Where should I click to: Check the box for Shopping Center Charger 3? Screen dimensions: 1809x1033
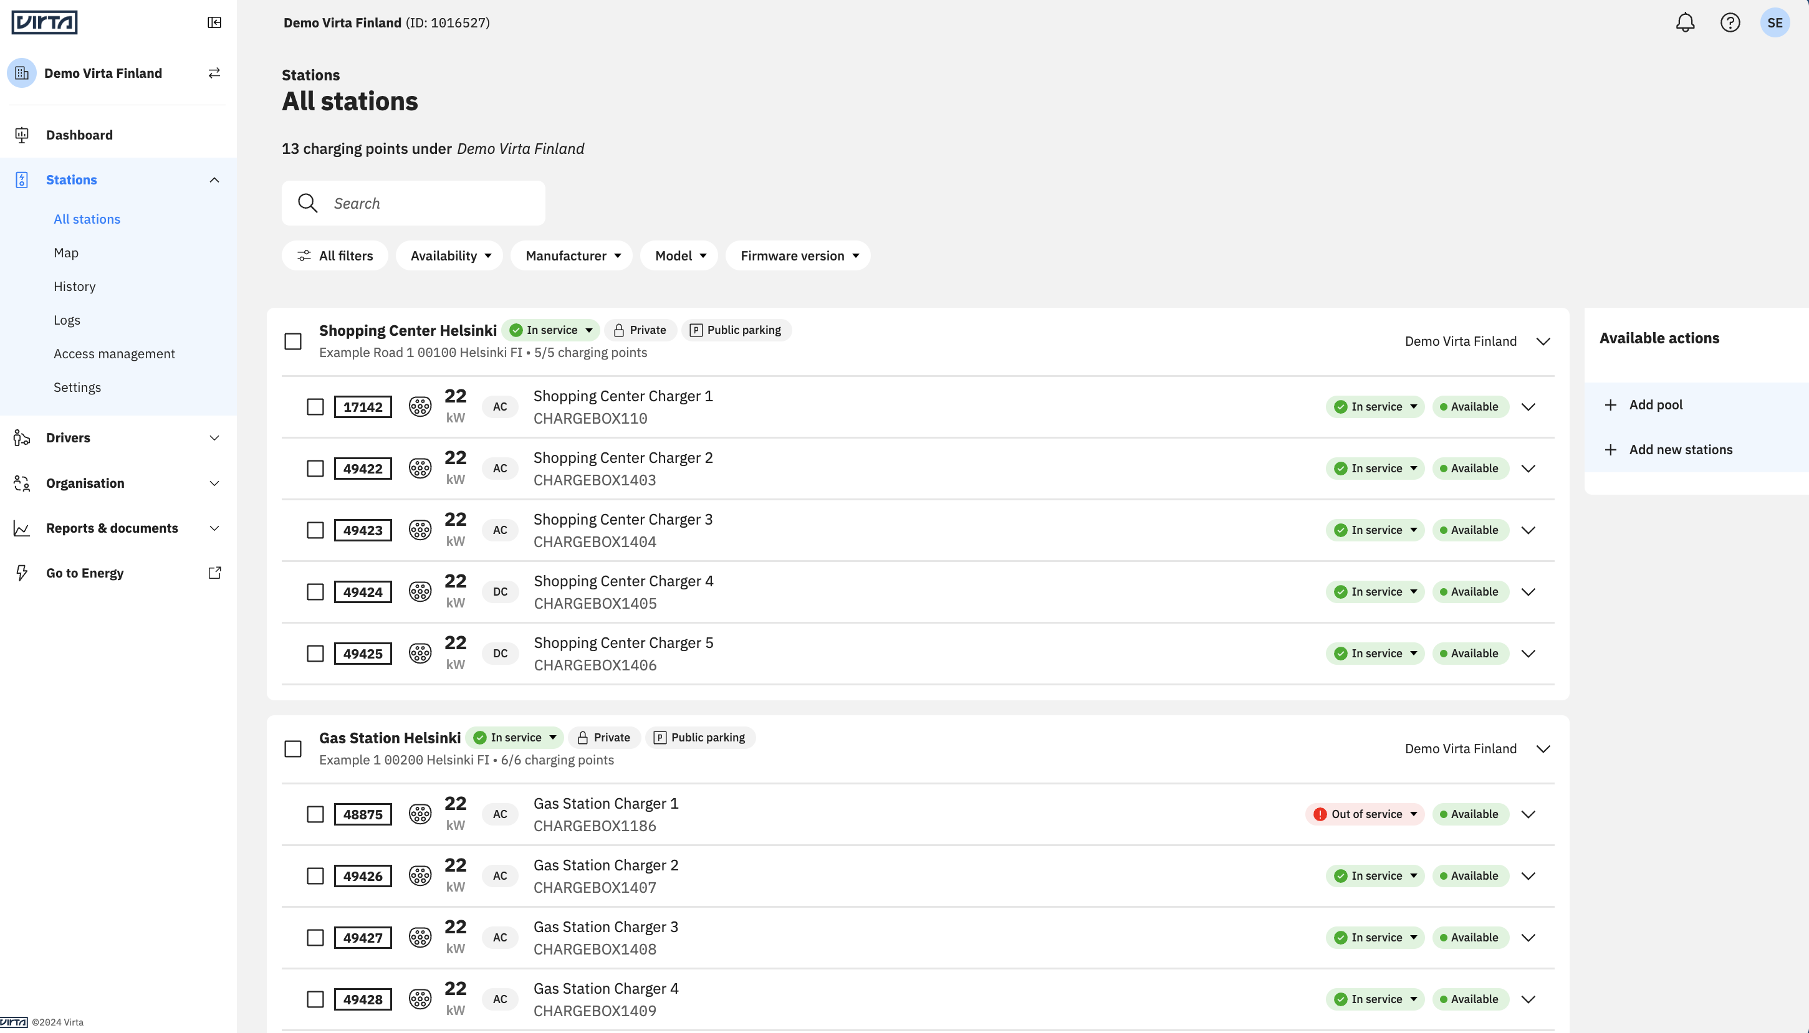tap(315, 531)
